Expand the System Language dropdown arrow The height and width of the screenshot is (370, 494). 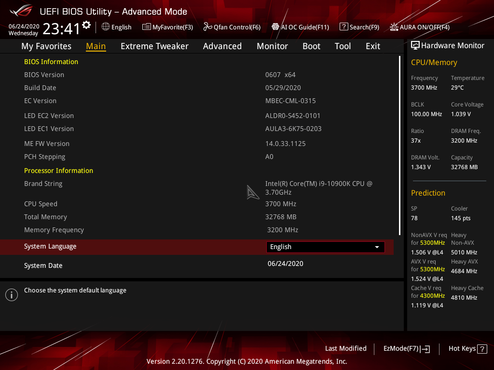(377, 247)
